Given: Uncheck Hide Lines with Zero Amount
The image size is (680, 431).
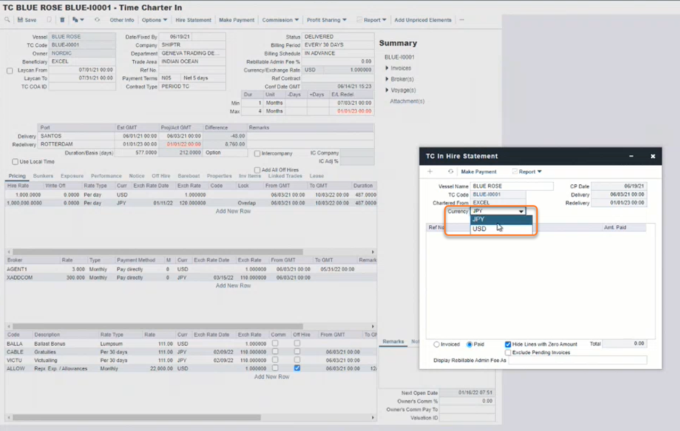Looking at the screenshot, I should tap(508, 345).
